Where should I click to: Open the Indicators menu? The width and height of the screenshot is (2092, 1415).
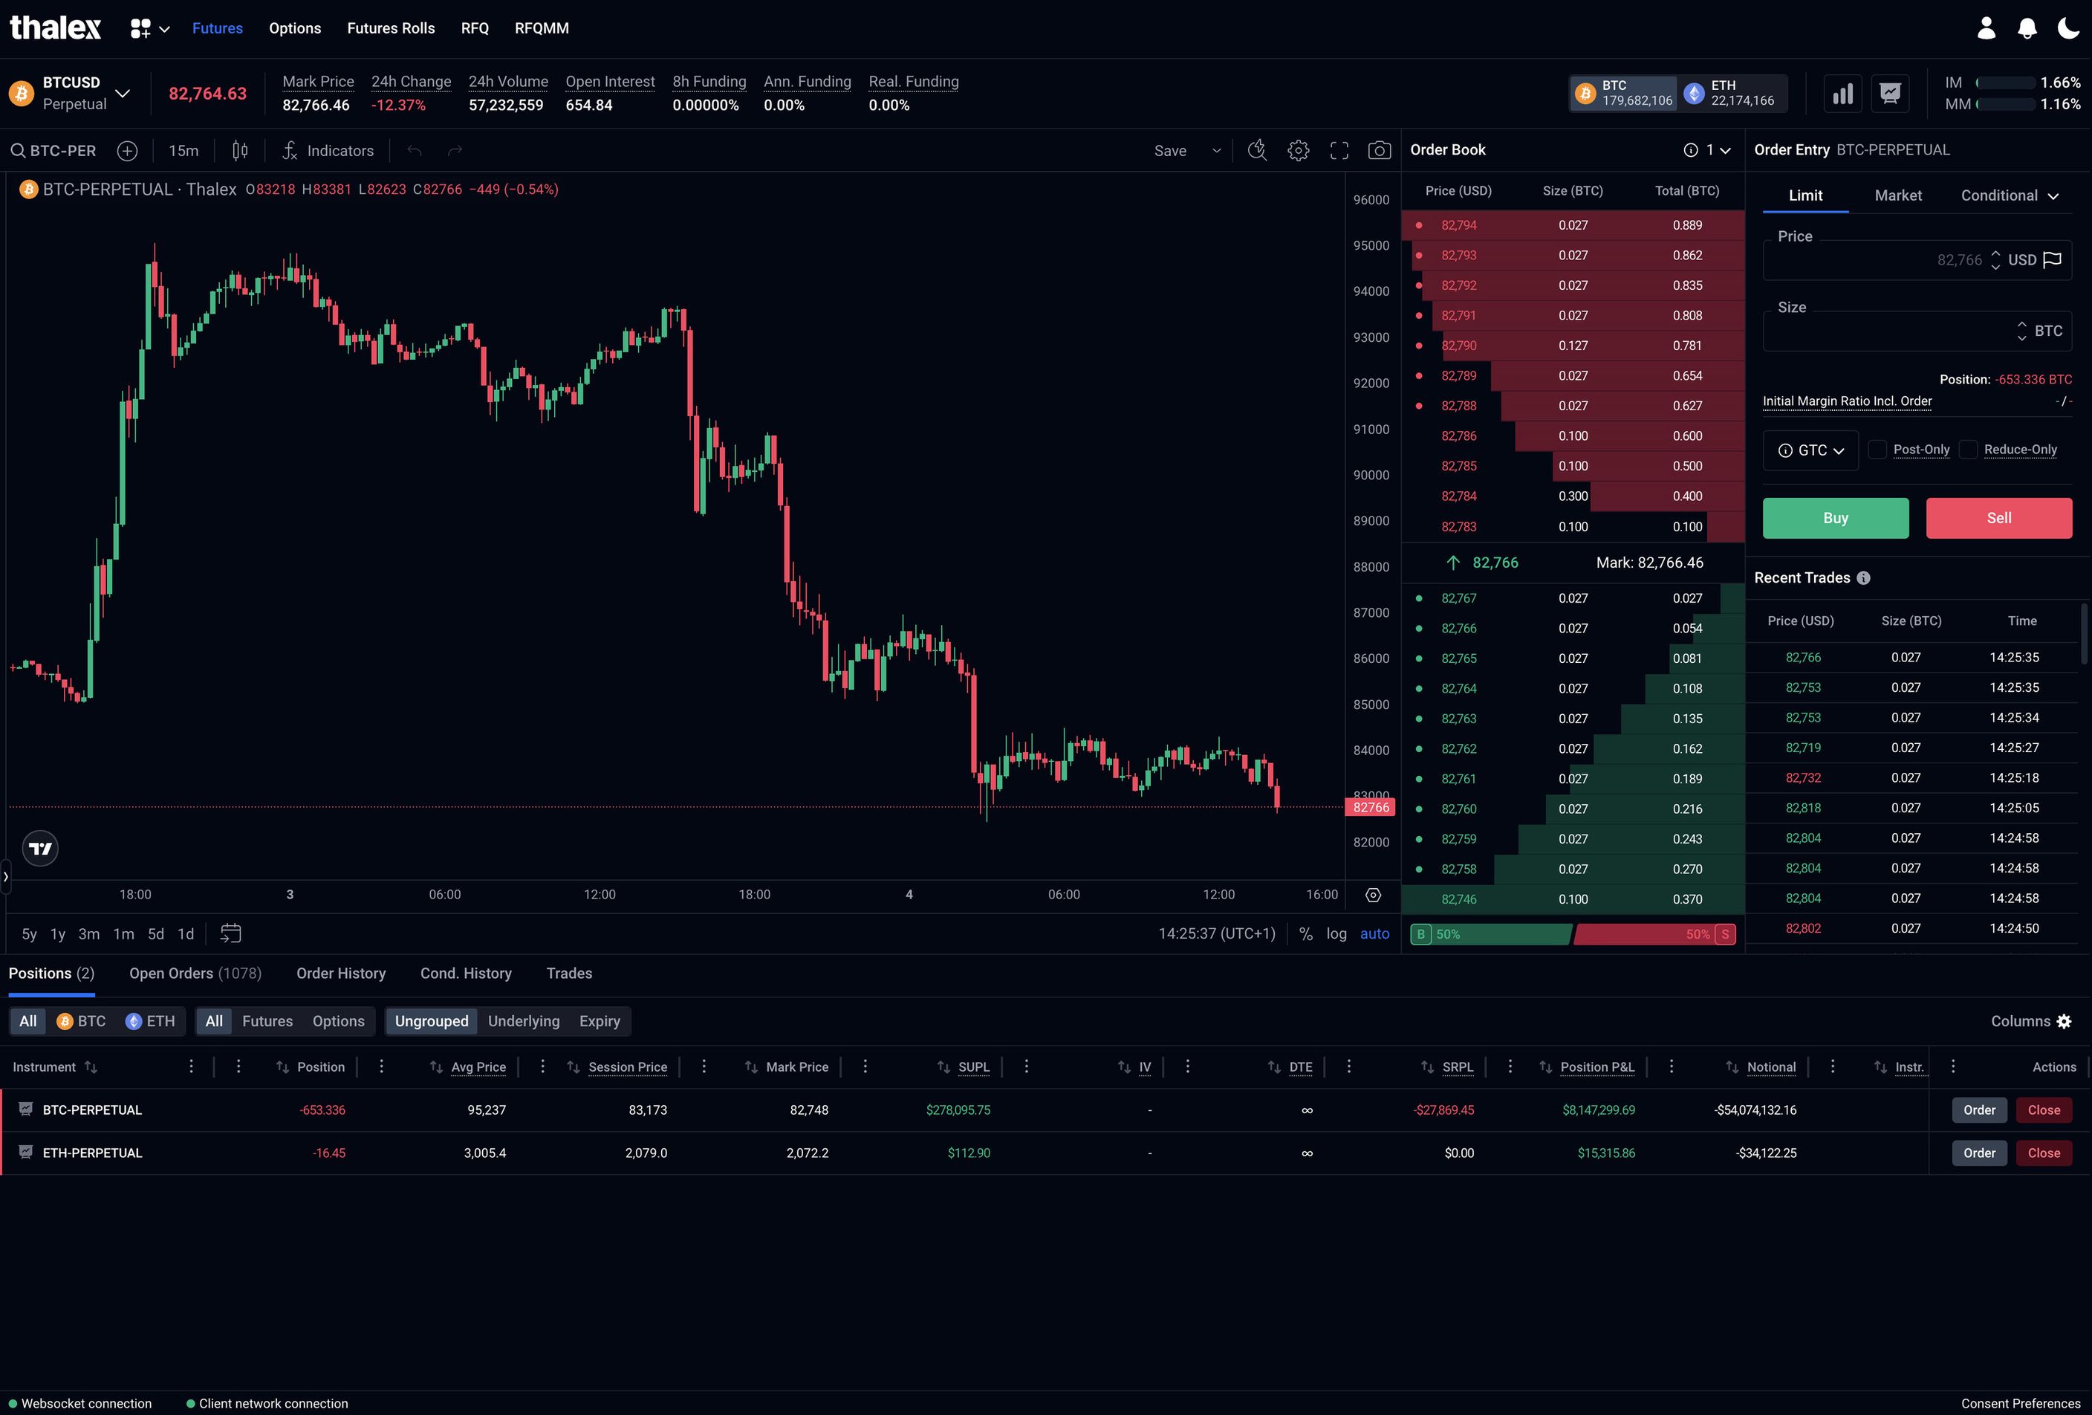328,150
